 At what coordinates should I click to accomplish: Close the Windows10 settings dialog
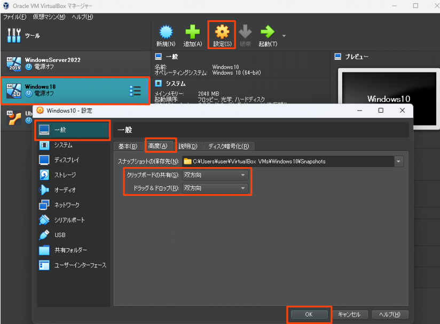[402, 110]
